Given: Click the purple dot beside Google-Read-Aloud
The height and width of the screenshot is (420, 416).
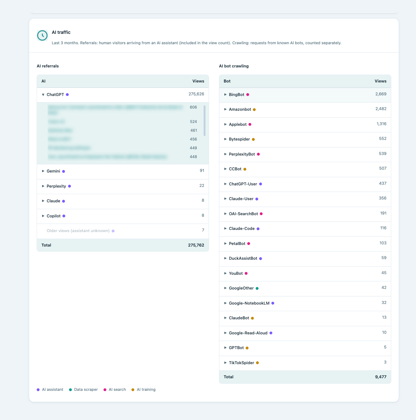Looking at the screenshot, I should click(271, 333).
